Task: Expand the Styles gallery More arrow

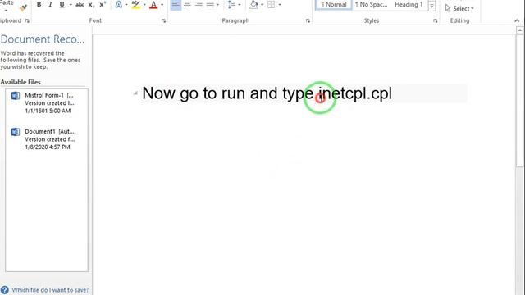Action: 432,6
